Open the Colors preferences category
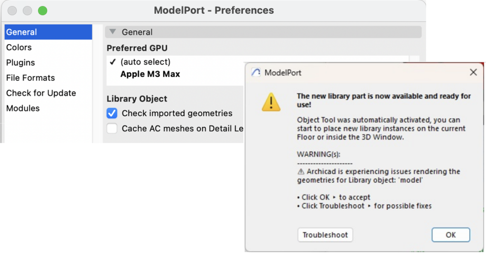 click(19, 47)
